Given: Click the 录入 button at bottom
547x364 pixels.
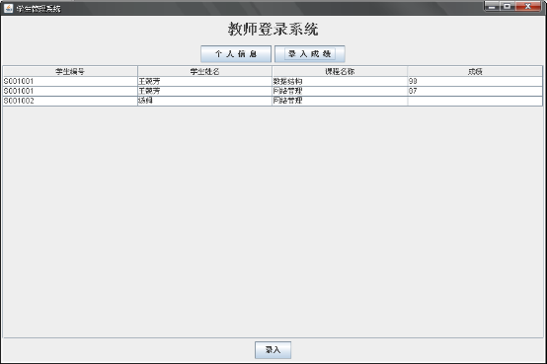Looking at the screenshot, I should point(273,350).
